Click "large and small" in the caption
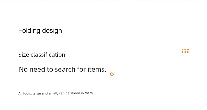This screenshot has width=207, height=110. click(x=45, y=93)
